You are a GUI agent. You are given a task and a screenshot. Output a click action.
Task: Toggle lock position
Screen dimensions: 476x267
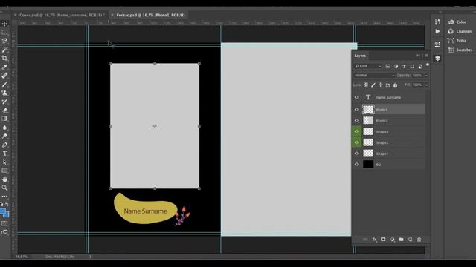(x=380, y=85)
